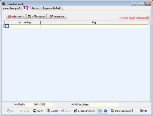Image resolution: width=153 pixels, height=116 pixels.
Task: Click the ที่อยู่ cell of the new row
Action: tap(94, 26)
